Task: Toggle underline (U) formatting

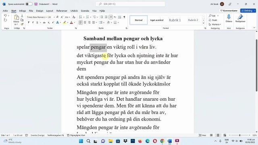Action: pos(37,23)
